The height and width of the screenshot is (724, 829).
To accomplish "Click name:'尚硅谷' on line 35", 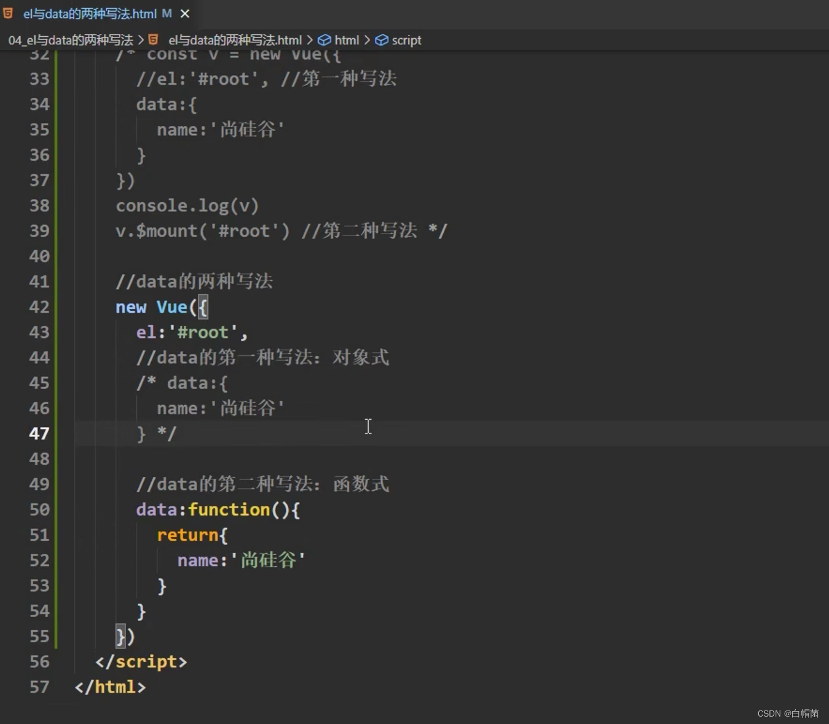I will tap(221, 129).
